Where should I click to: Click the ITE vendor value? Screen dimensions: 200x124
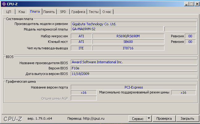(x=81, y=48)
